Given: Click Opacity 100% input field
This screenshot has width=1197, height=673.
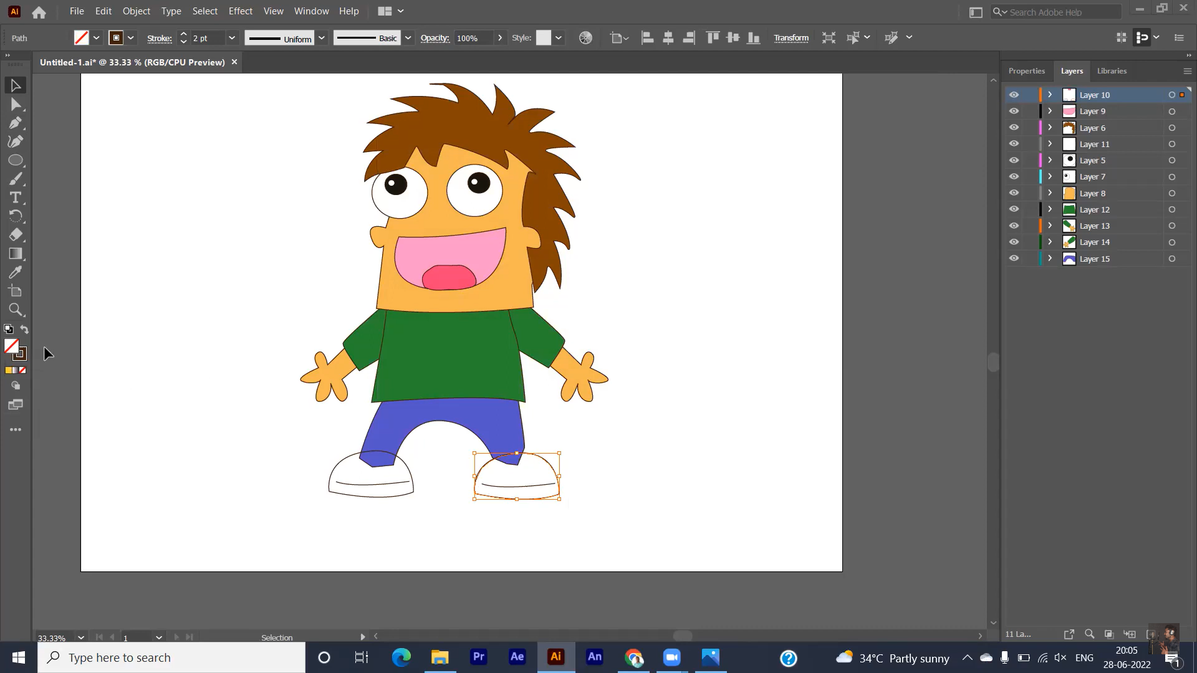Looking at the screenshot, I should point(474,38).
